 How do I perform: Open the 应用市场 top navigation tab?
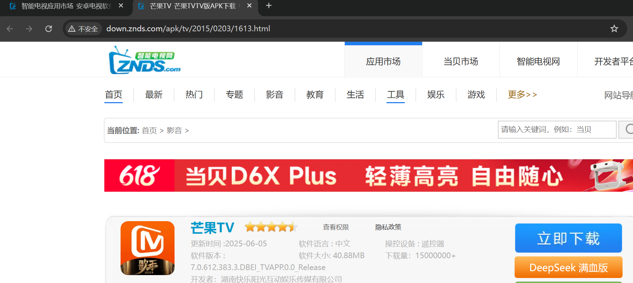383,61
